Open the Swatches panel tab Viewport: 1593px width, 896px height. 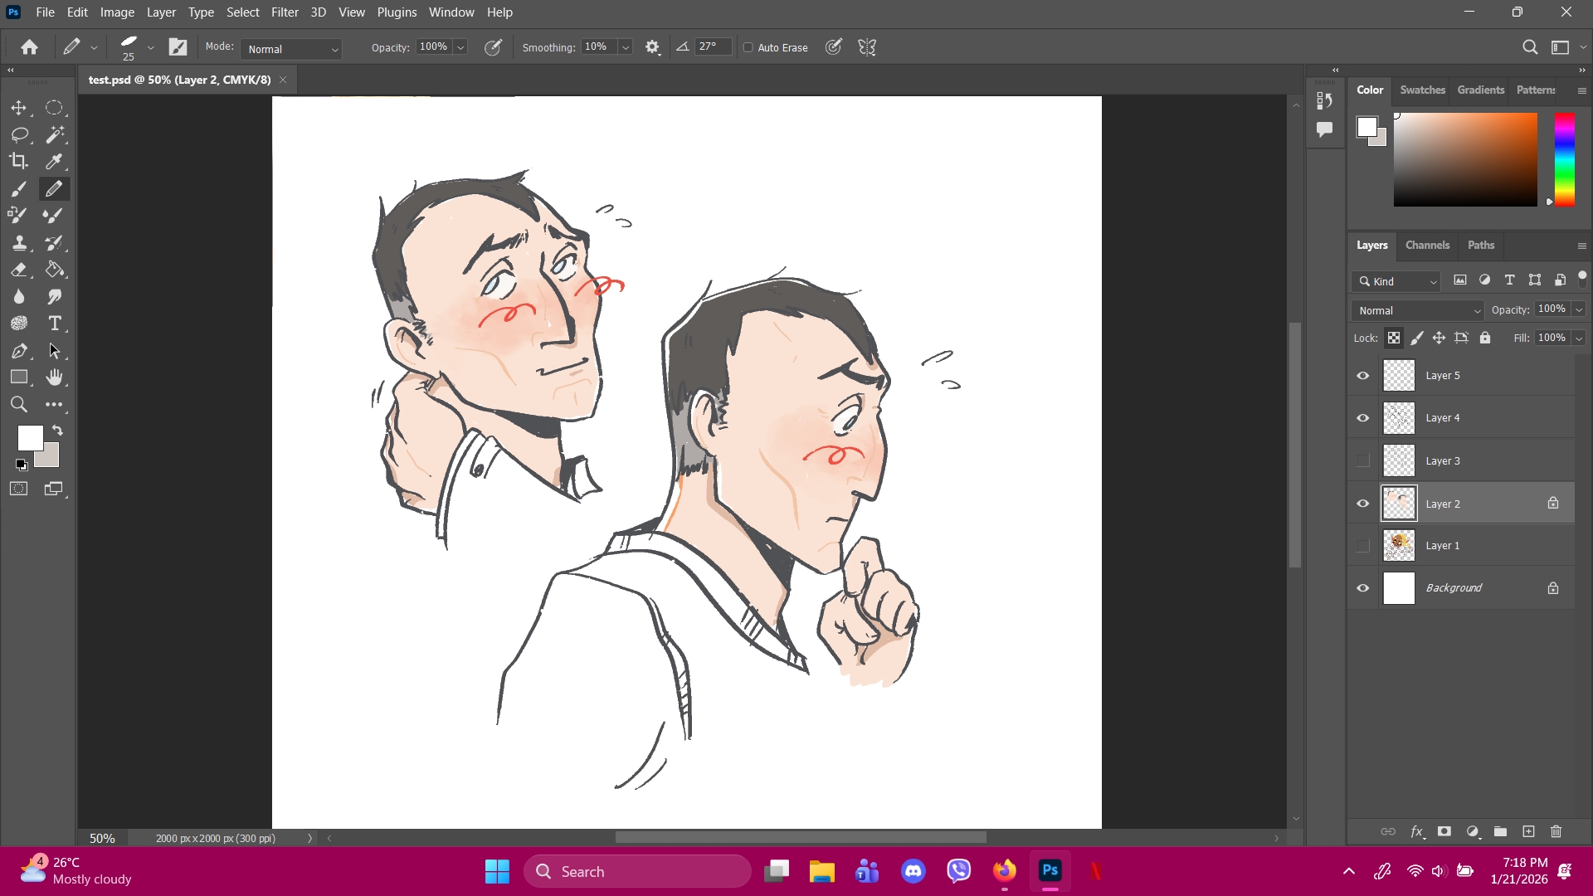point(1422,90)
